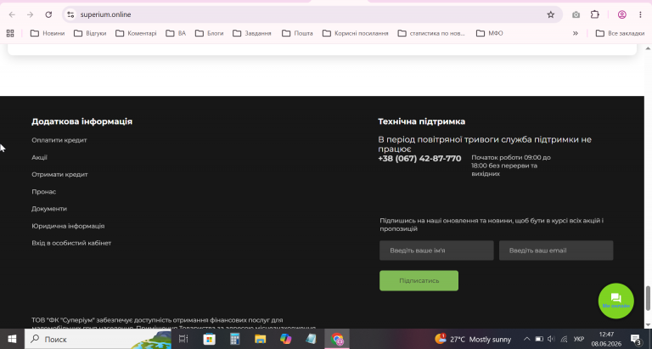Open the green Ми онлайн chat bubble

point(615,301)
